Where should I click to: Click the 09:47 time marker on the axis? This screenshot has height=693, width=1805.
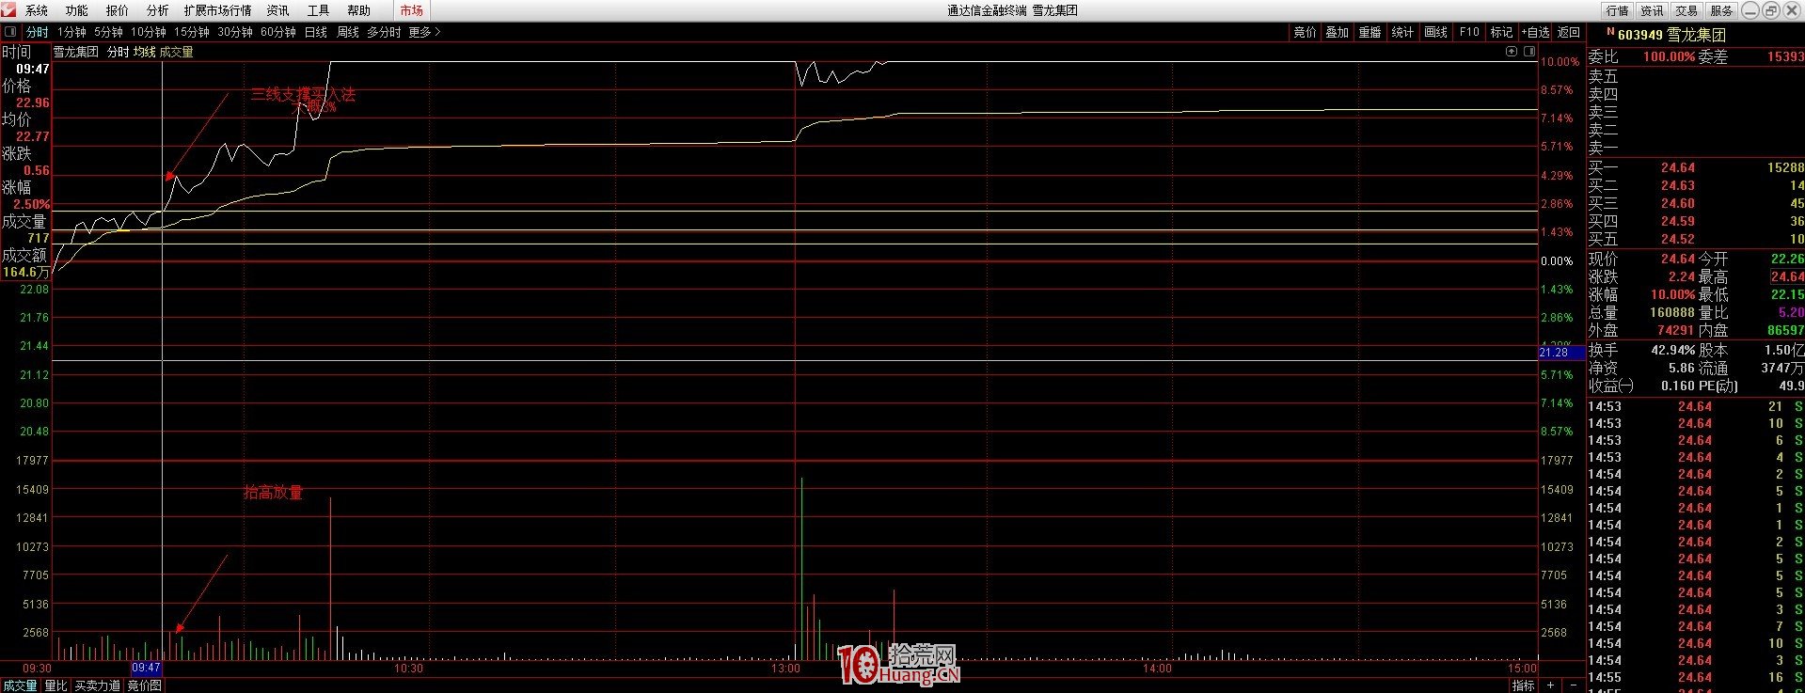pyautogui.click(x=147, y=668)
